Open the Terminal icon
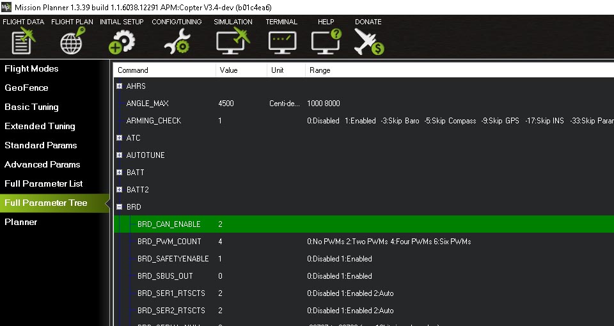 (x=281, y=41)
